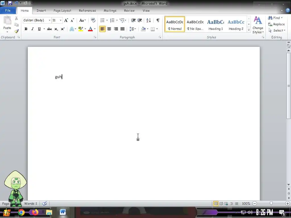This screenshot has height=218, width=291.
Task: Apply borders to the paragraph
Action: point(153,29)
